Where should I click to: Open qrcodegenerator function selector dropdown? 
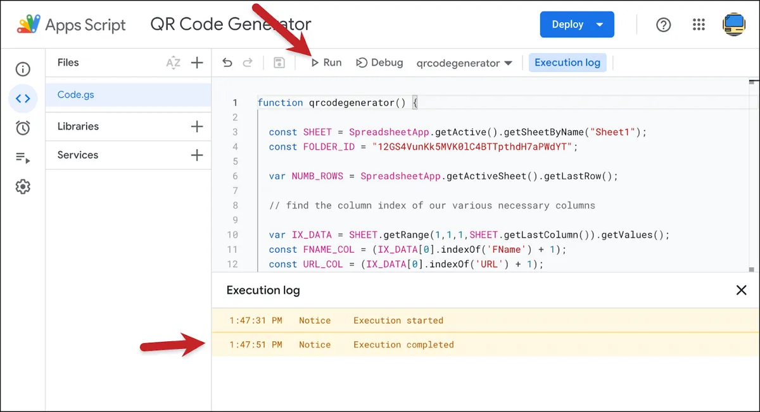(x=464, y=63)
